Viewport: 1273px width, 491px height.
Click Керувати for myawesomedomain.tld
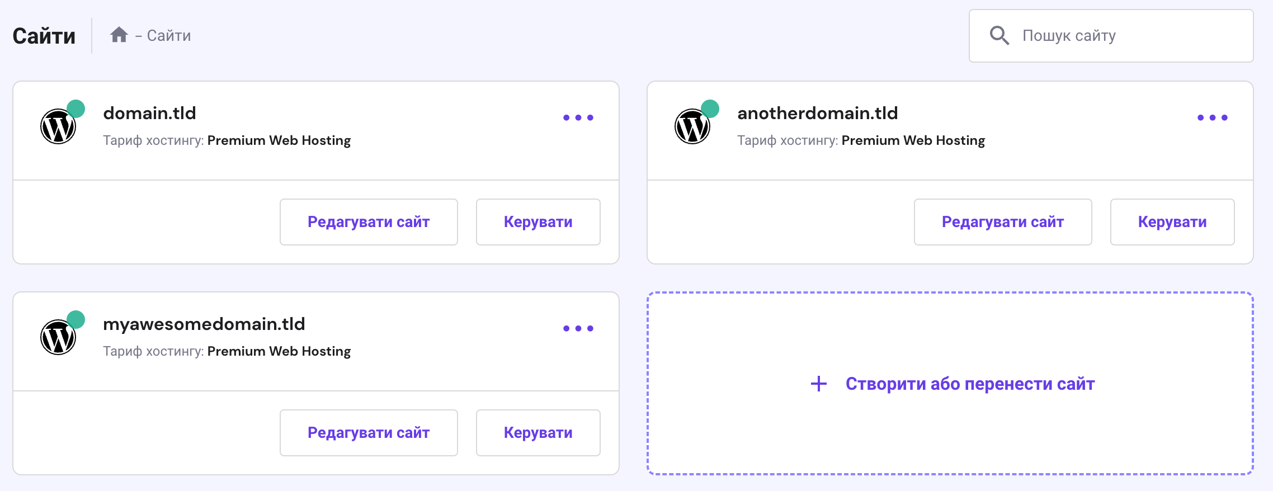coord(538,432)
